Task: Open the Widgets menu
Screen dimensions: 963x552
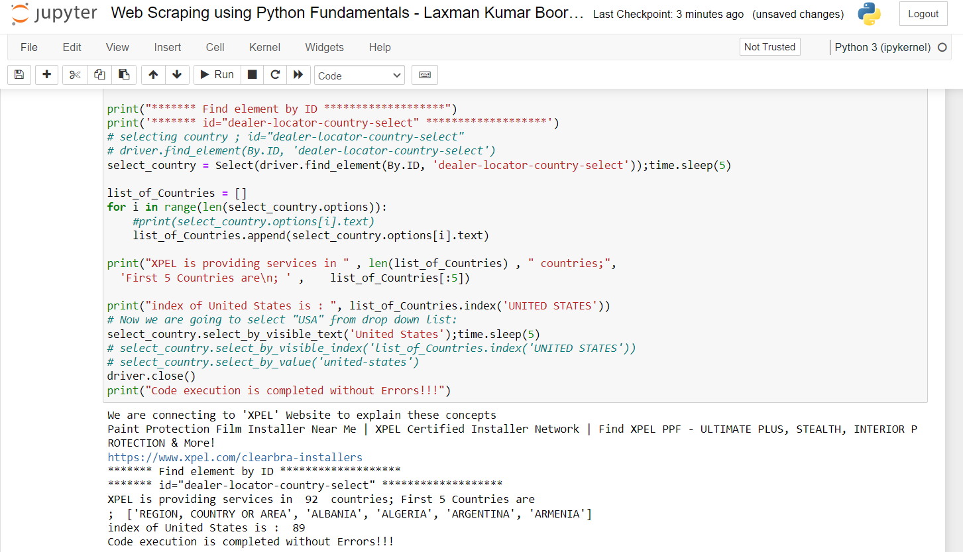Action: point(325,47)
